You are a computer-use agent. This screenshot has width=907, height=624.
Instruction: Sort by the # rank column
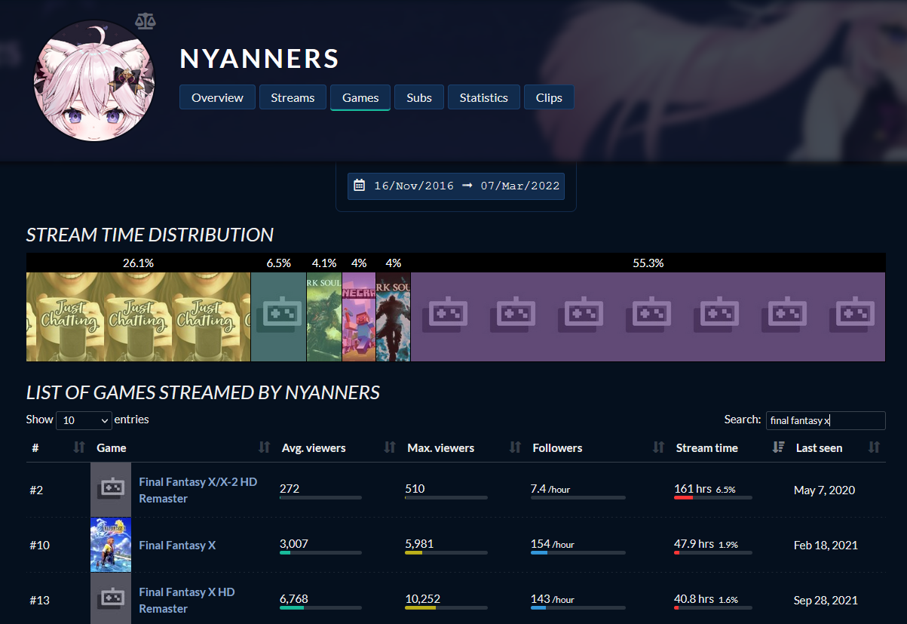(57, 447)
